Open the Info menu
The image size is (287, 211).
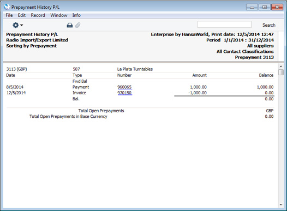coord(76,15)
